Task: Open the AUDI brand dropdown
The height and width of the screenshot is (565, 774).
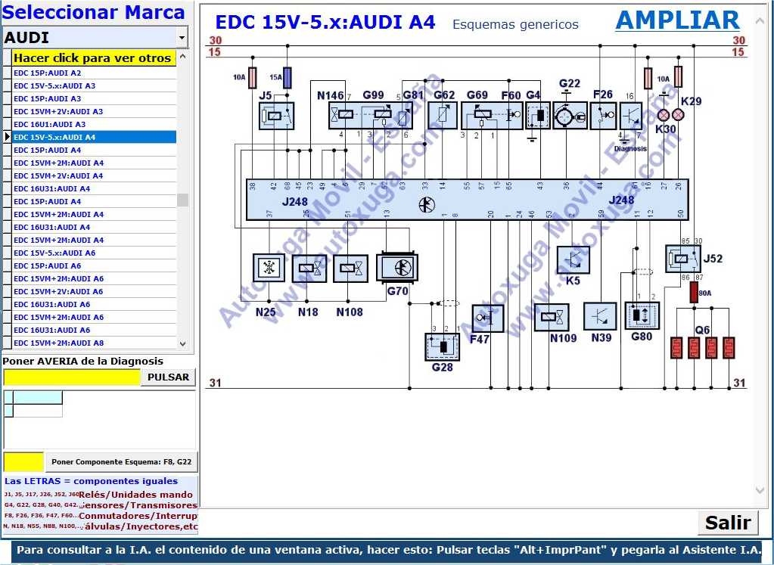Action: point(182,37)
